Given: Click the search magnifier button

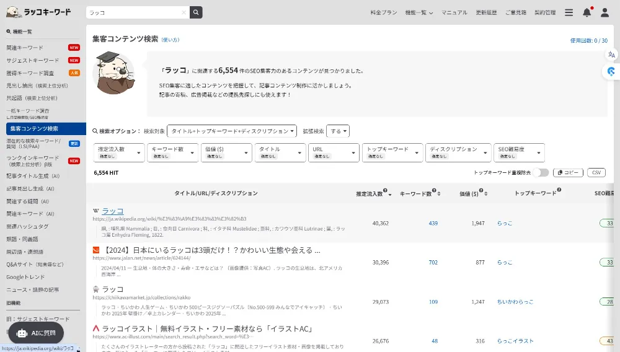Looking at the screenshot, I should (x=196, y=12).
